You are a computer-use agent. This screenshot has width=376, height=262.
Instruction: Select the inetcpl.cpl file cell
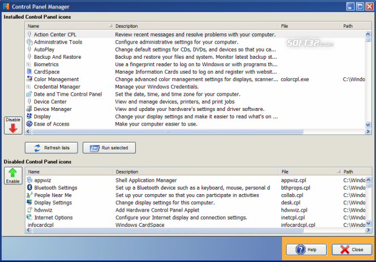[293, 217]
